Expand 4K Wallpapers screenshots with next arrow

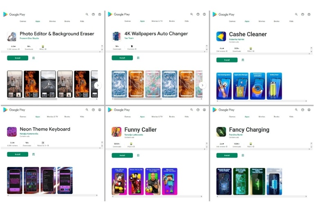point(202,85)
